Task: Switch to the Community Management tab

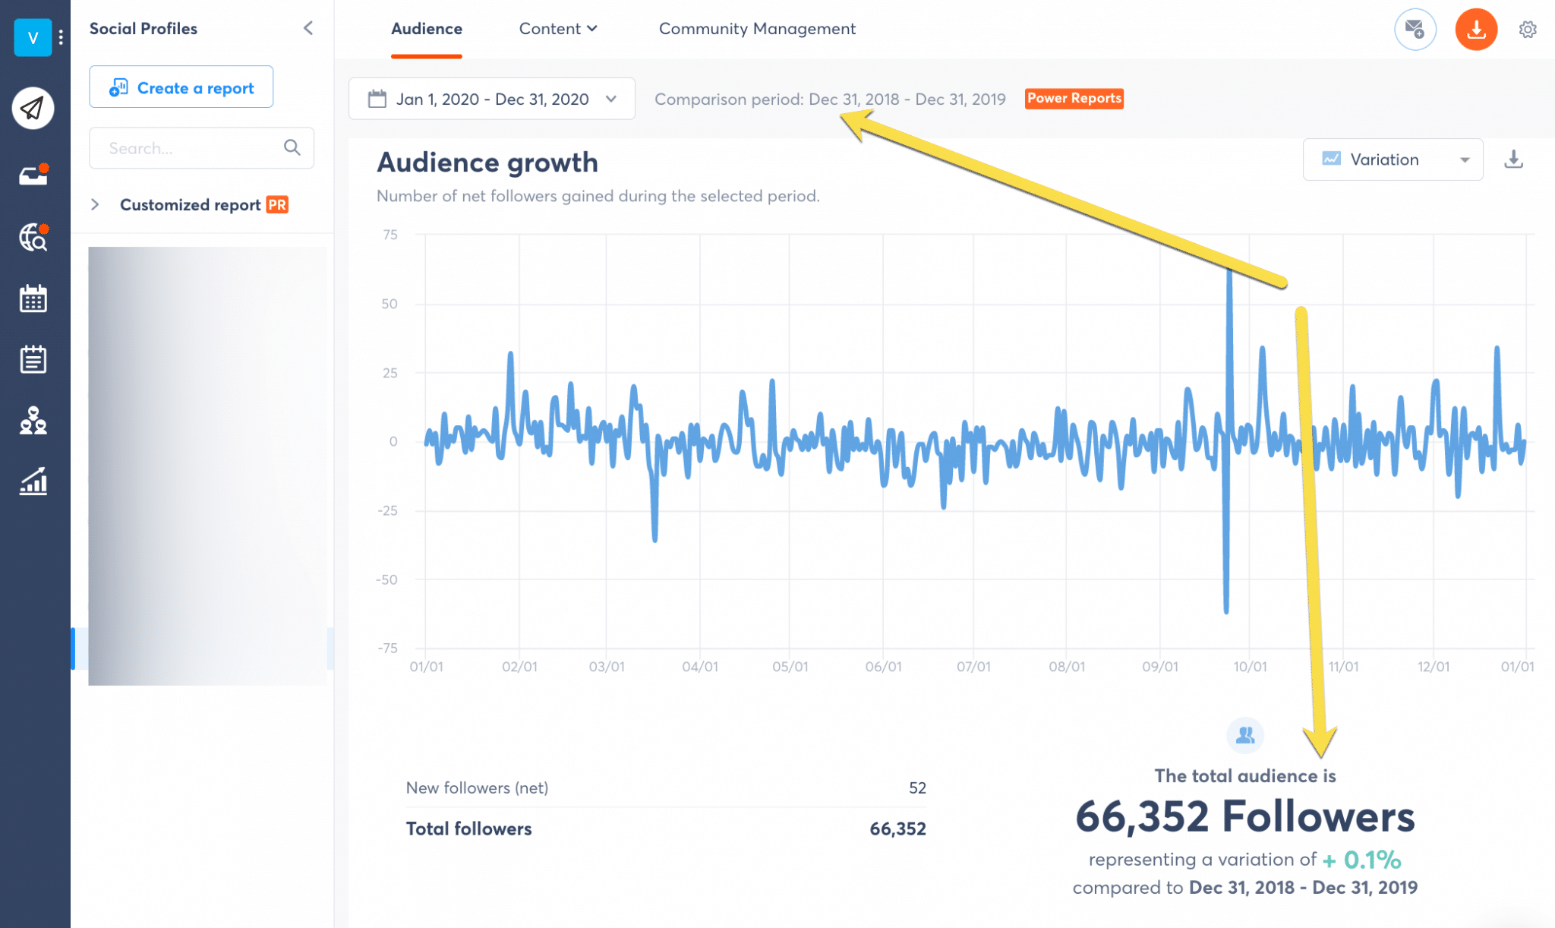Action: pyautogui.click(x=757, y=29)
